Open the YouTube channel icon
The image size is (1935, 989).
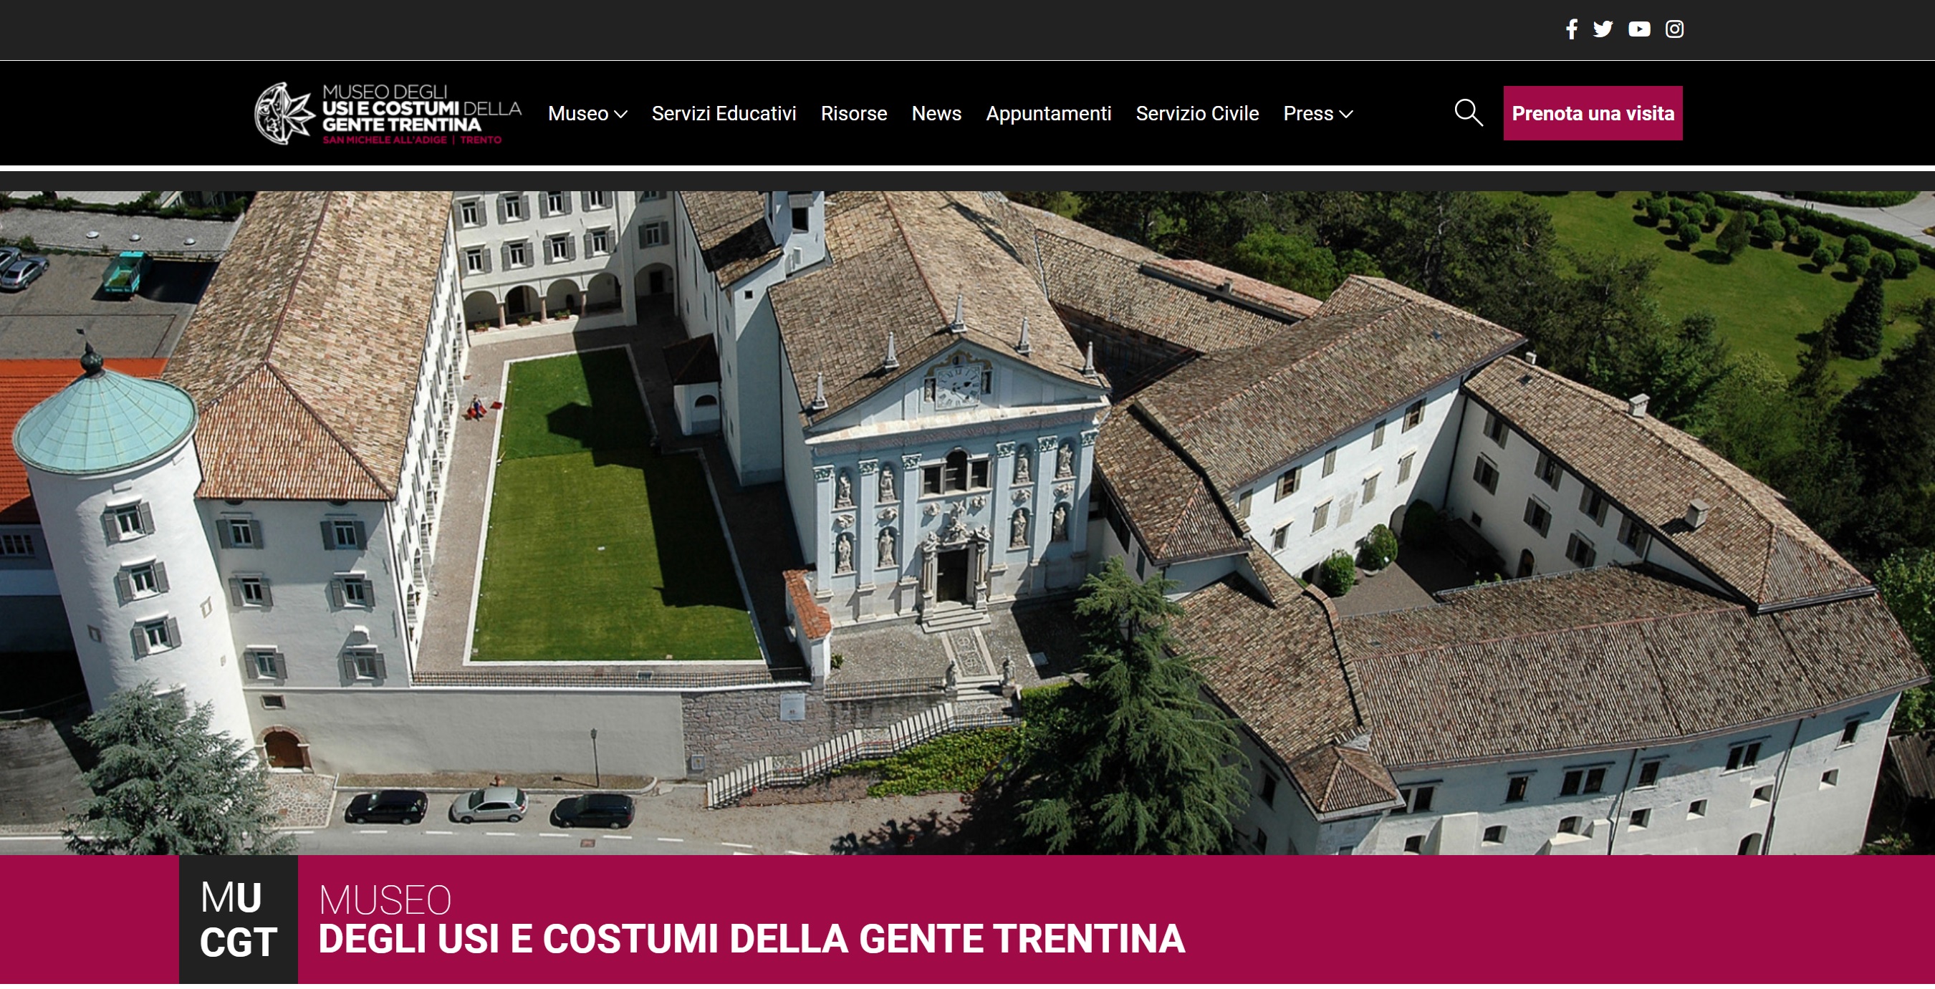[x=1639, y=29]
